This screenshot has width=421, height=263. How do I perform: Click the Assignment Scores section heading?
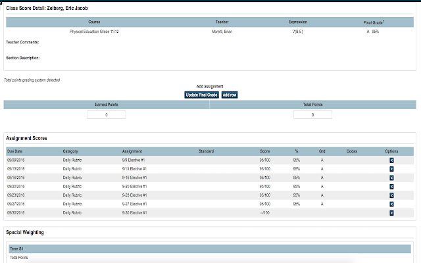pyautogui.click(x=26, y=138)
